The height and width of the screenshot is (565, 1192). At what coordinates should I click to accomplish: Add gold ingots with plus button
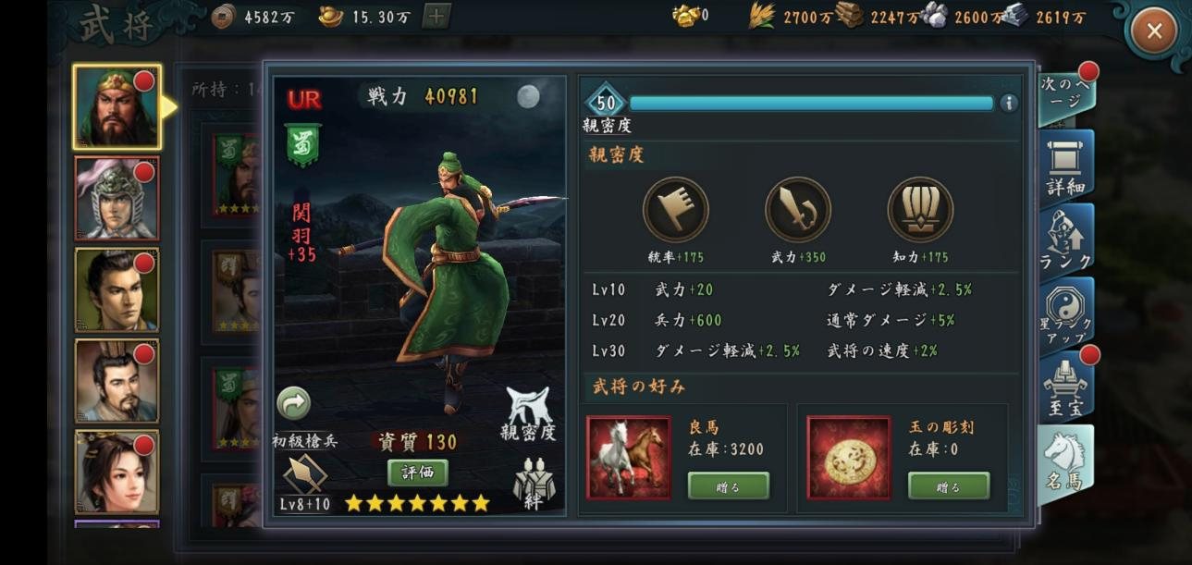pyautogui.click(x=436, y=16)
